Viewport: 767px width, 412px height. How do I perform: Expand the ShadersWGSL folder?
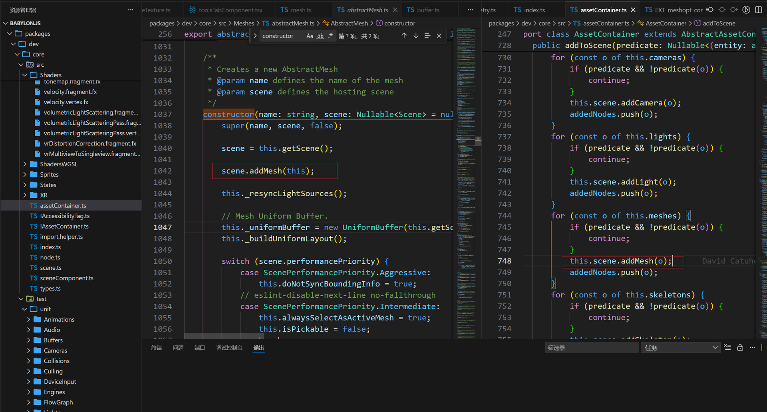coord(58,164)
